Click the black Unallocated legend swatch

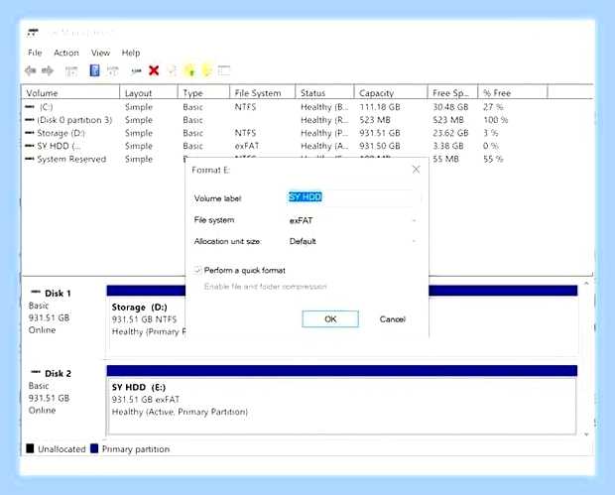(x=30, y=448)
